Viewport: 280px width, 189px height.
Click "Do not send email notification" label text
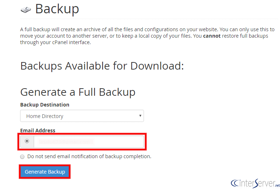89,156
